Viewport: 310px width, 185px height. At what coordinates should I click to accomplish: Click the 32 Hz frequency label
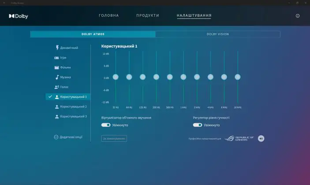click(116, 107)
